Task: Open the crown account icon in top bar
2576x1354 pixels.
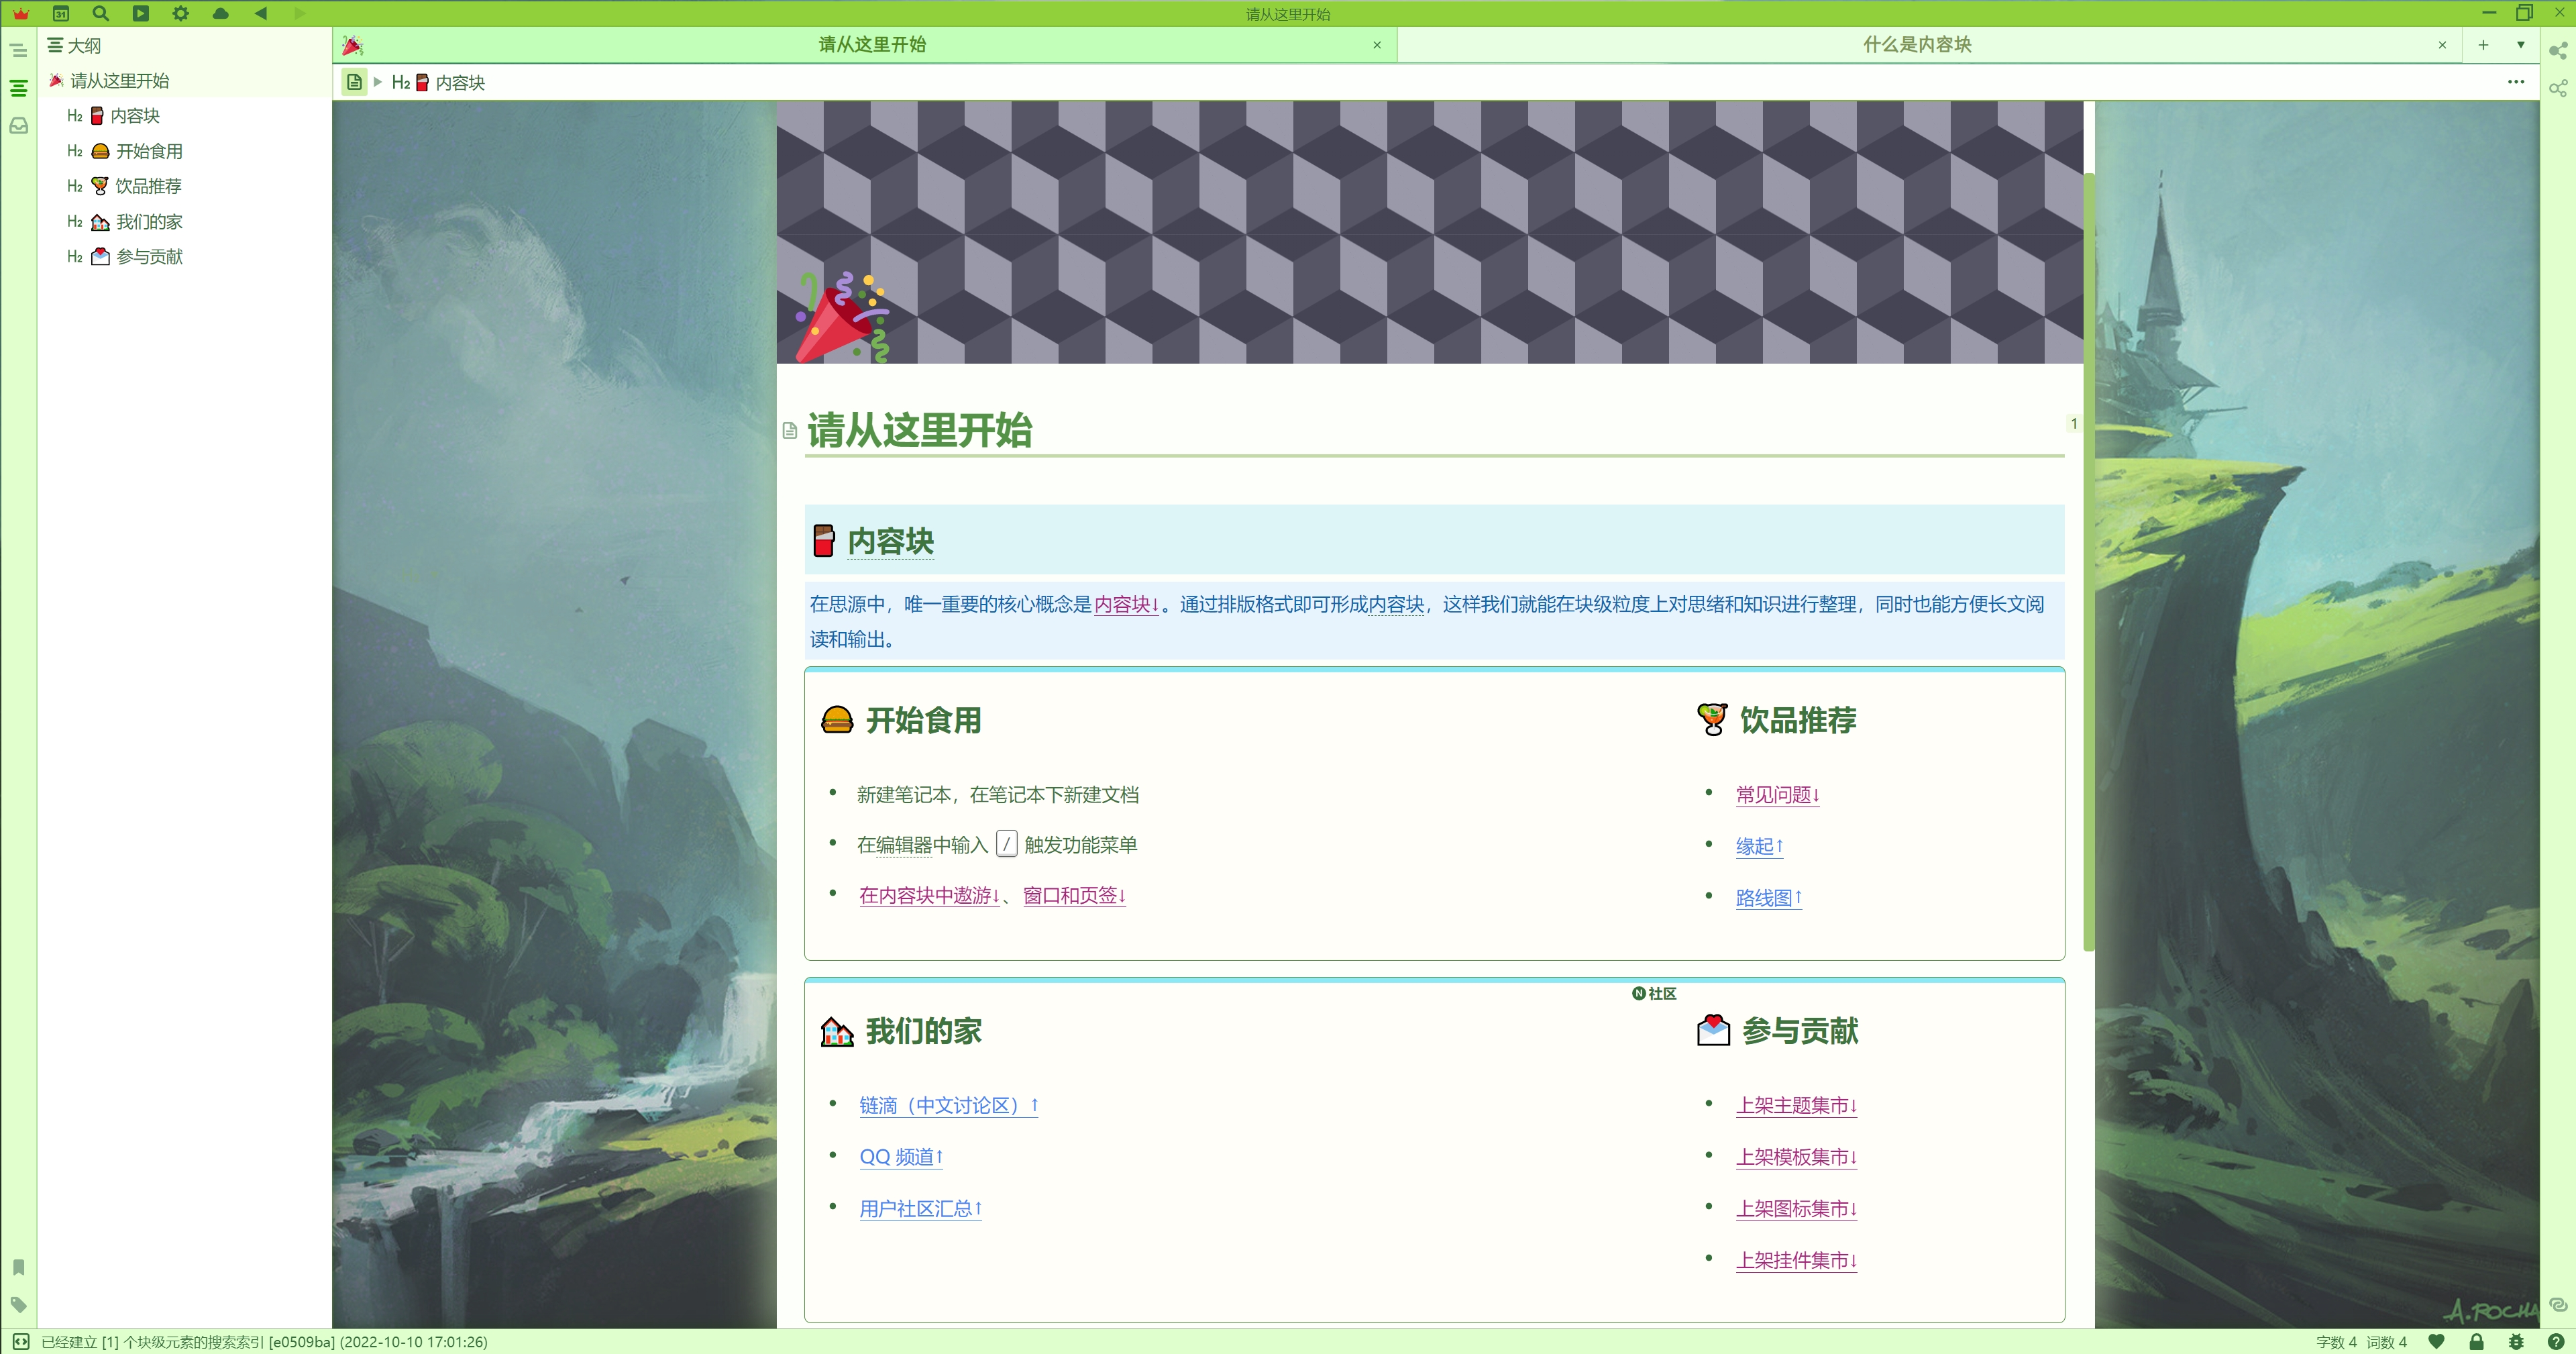Action: (x=21, y=13)
